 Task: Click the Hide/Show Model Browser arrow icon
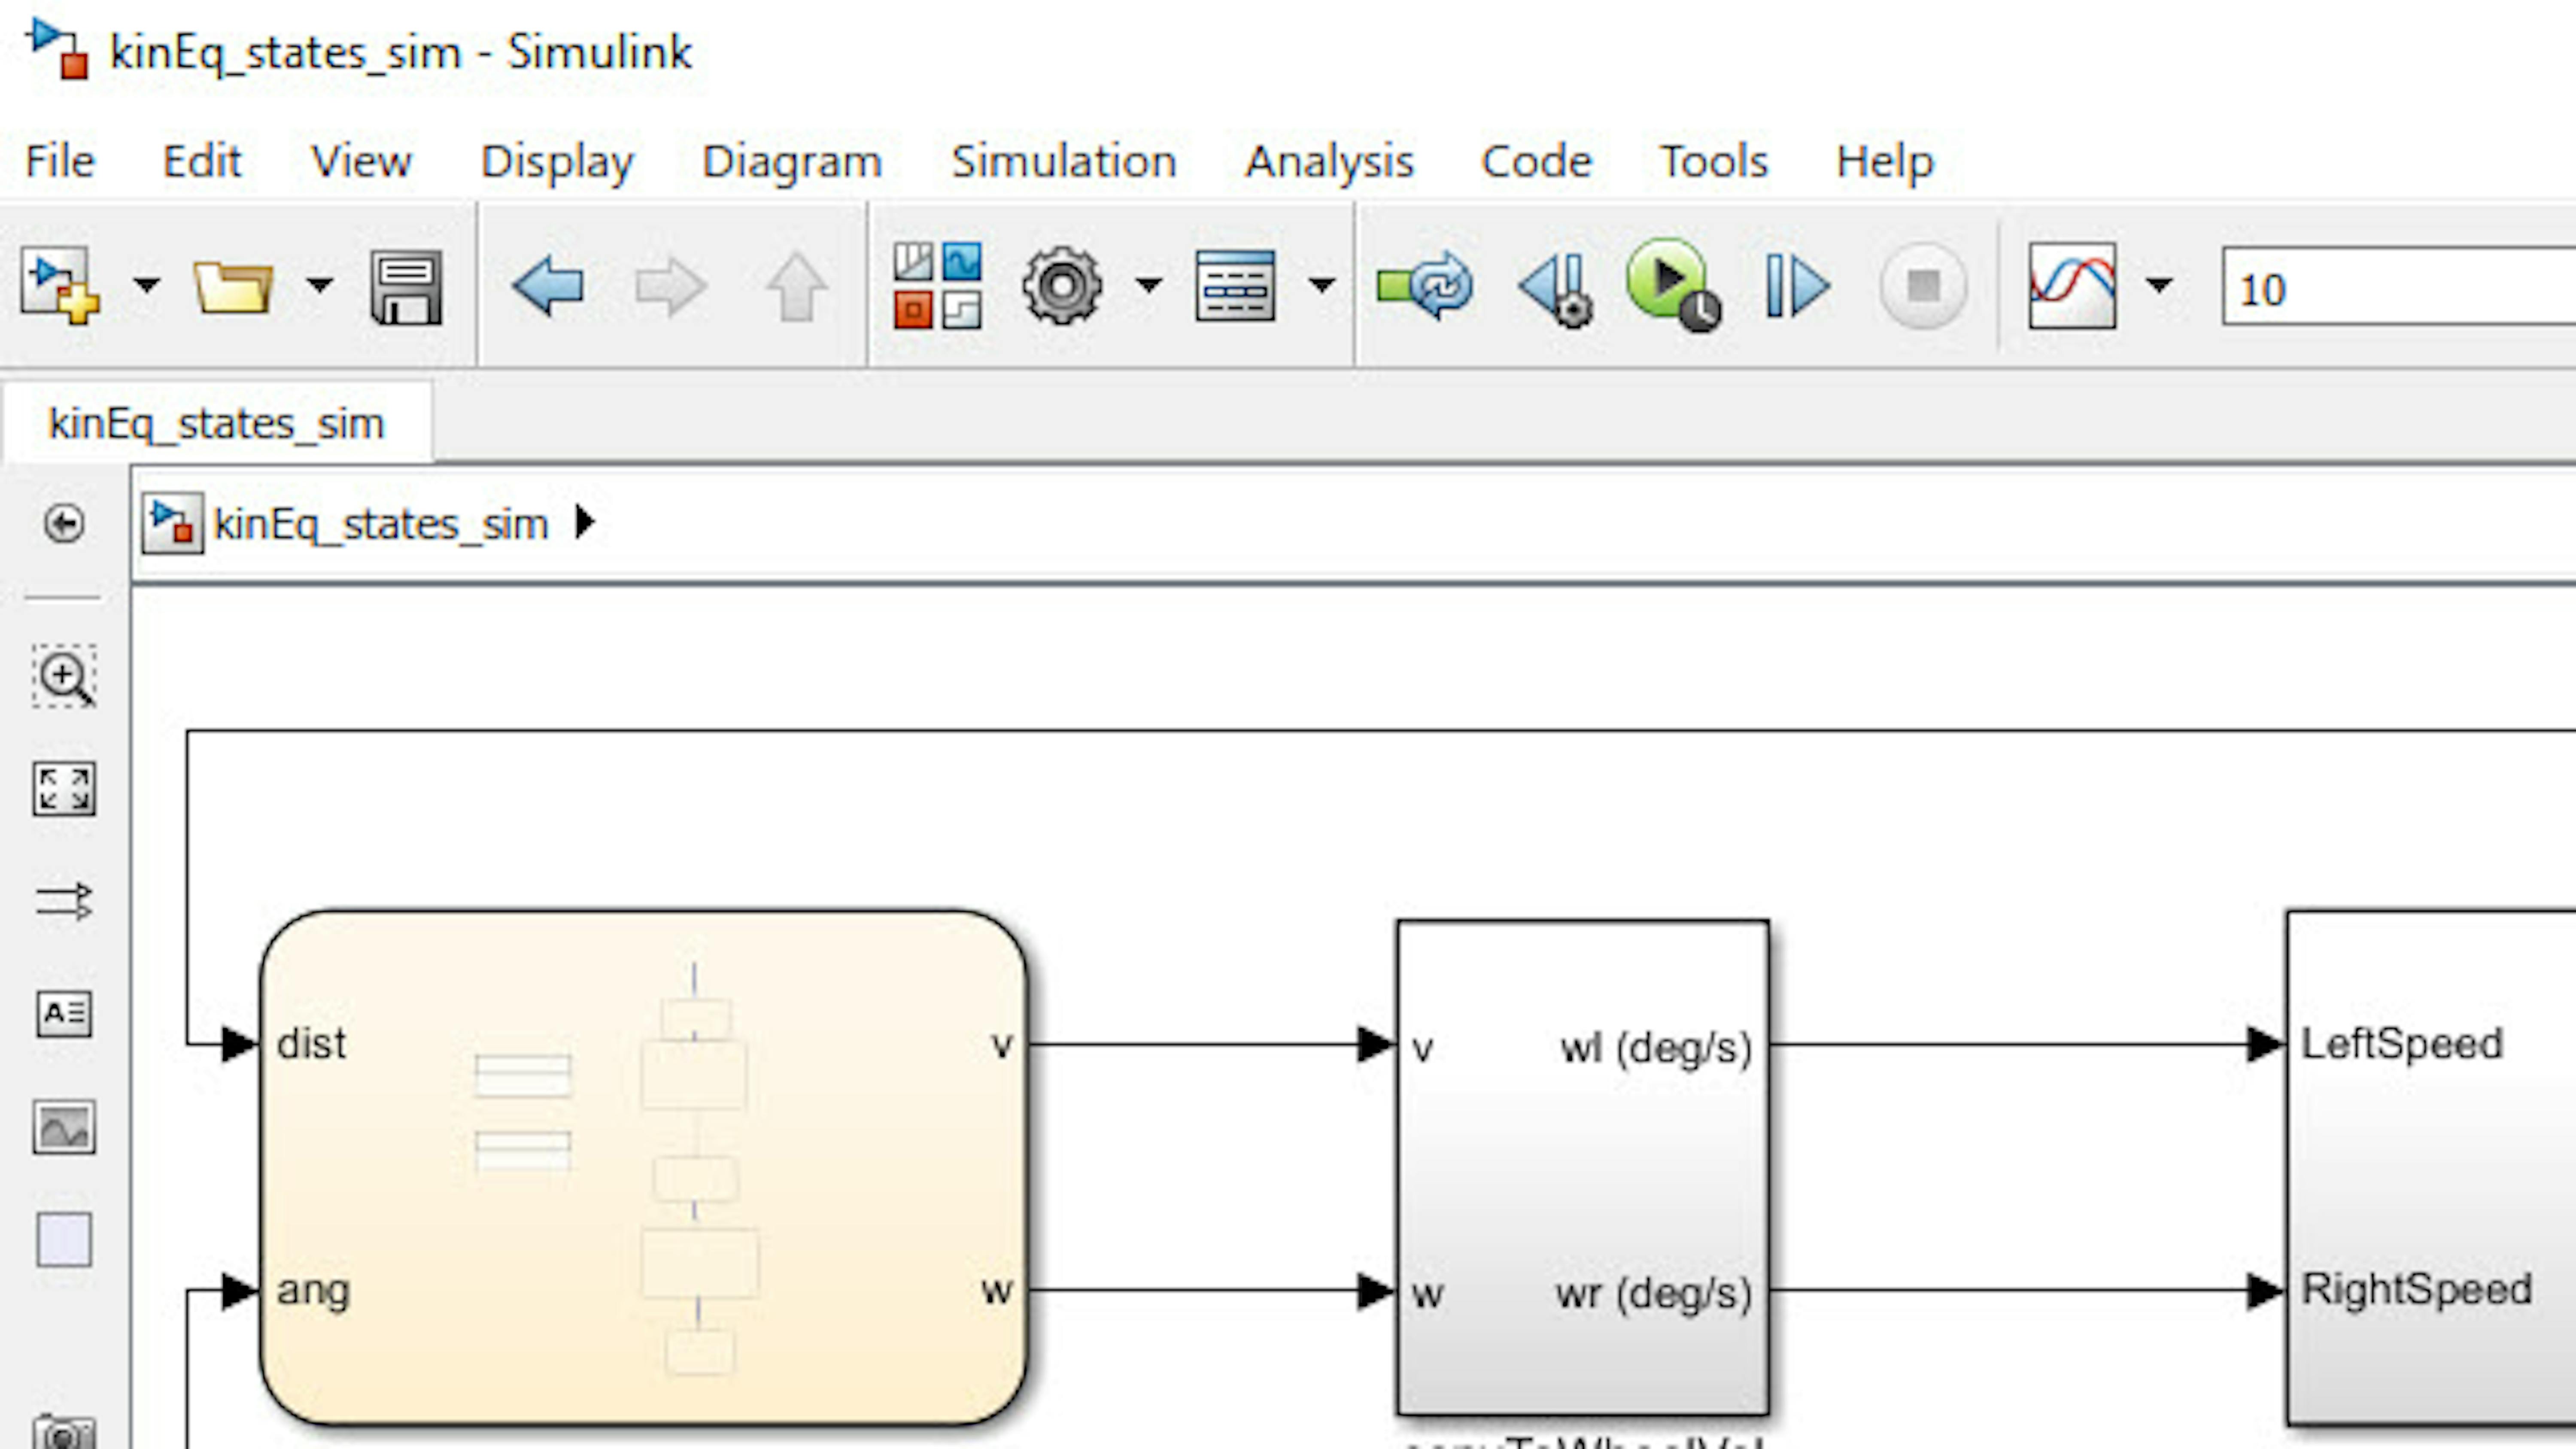pyautogui.click(x=64, y=523)
